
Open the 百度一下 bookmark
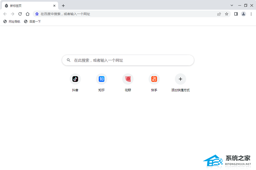tap(32, 22)
